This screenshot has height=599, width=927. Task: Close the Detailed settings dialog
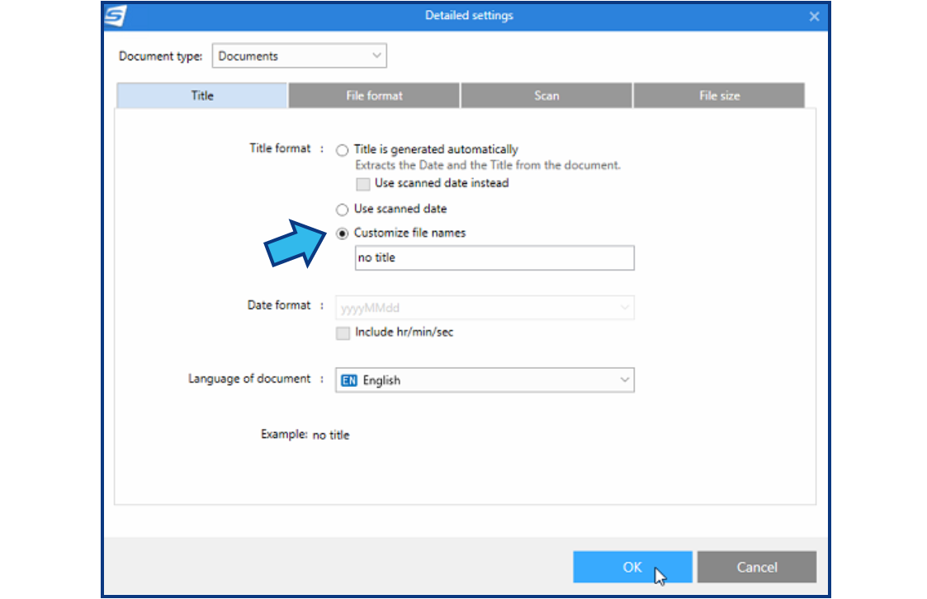(x=814, y=16)
